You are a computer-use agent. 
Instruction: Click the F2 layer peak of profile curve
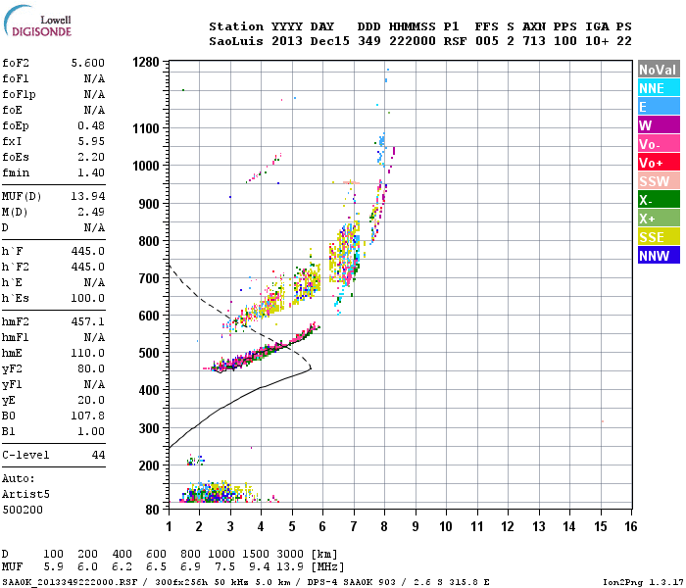pyautogui.click(x=311, y=368)
